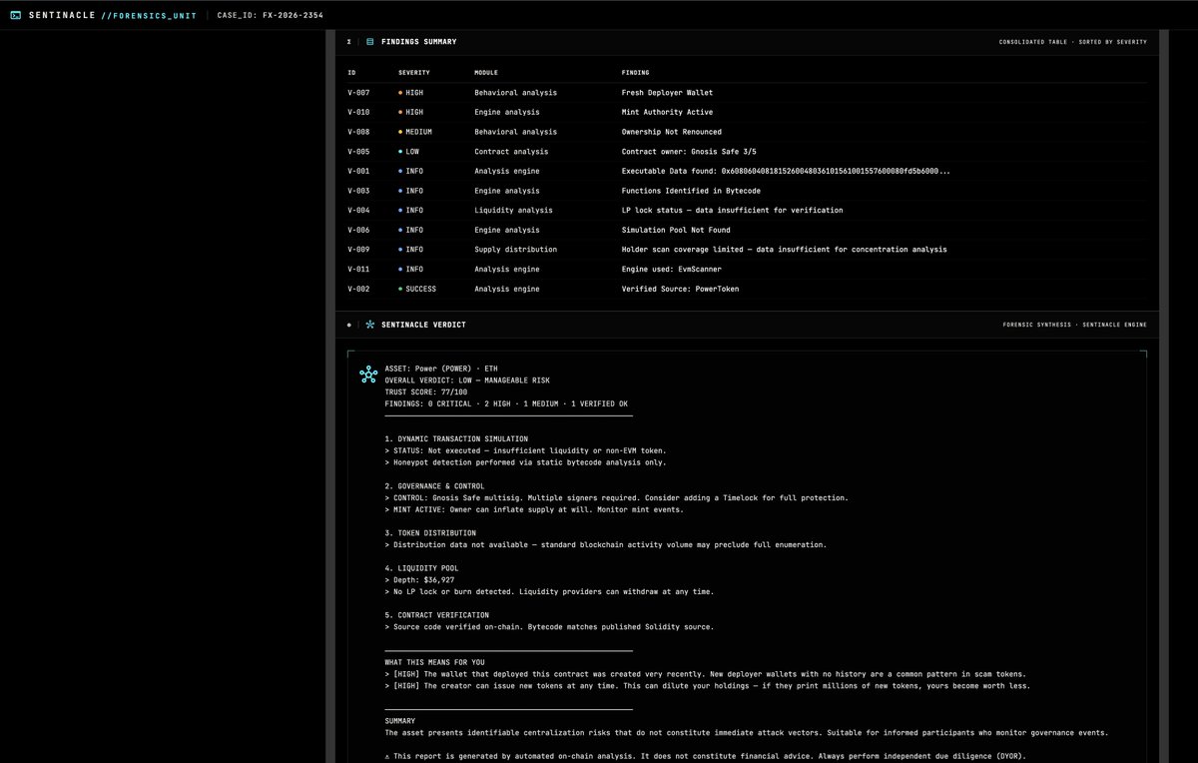Click 'Liquidity analysis' module cell
Viewport: 1198px width, 763px height.
pyautogui.click(x=513, y=211)
